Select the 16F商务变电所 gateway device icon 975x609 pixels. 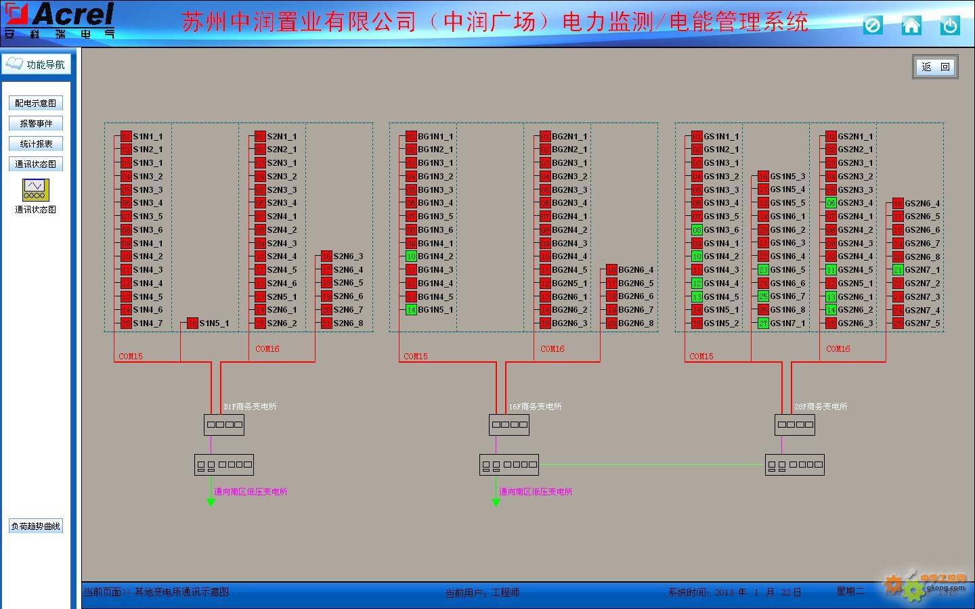tap(509, 424)
